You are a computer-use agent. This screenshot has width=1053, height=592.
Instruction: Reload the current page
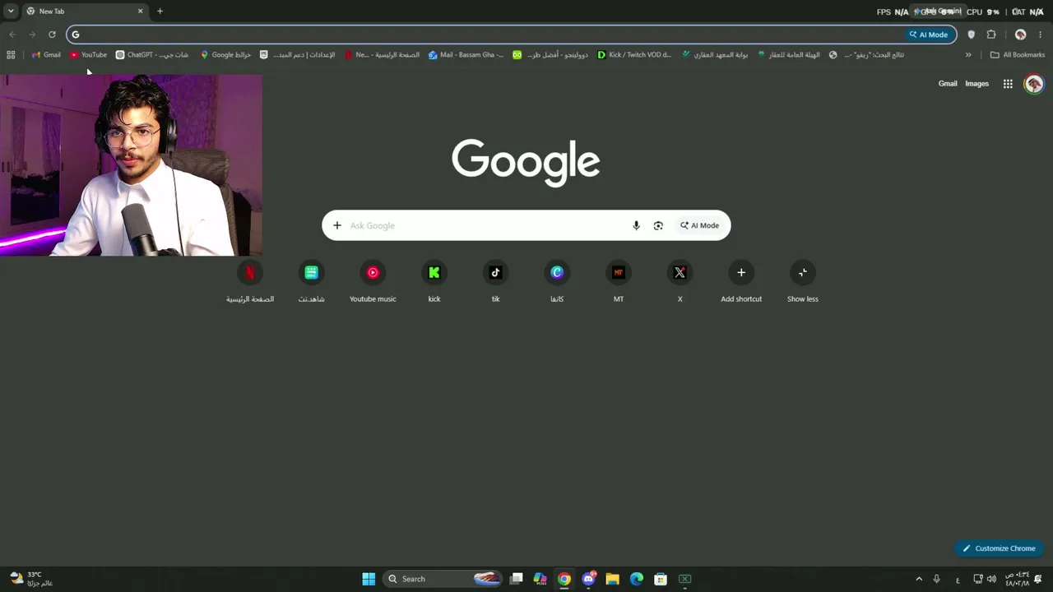(x=52, y=35)
